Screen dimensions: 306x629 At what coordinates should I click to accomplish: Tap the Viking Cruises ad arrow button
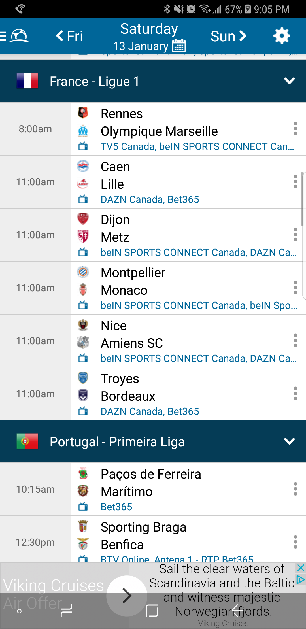[127, 596]
